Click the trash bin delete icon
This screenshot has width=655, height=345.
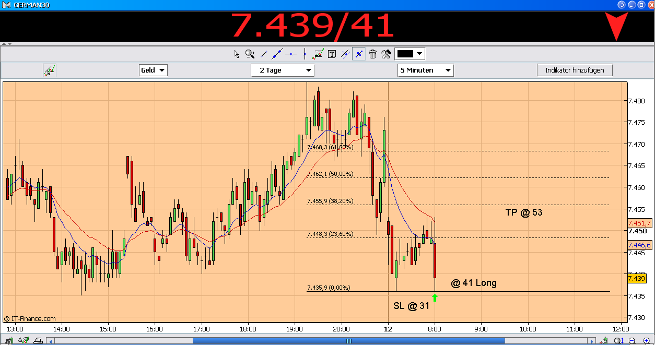(372, 53)
